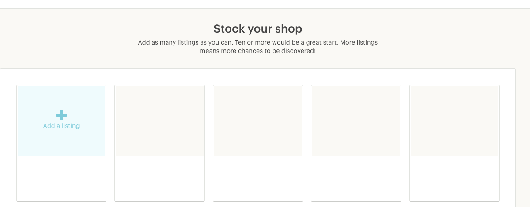Click the third card's white lower section
The height and width of the screenshot is (207, 530).
258,179
